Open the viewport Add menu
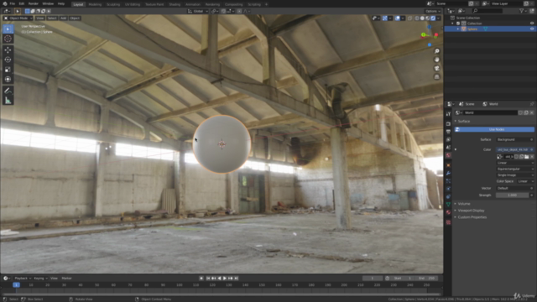The width and height of the screenshot is (537, 302). tap(64, 18)
